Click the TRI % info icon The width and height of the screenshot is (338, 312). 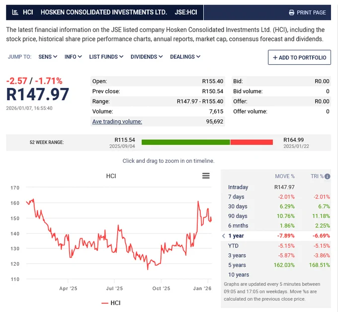[x=327, y=177]
